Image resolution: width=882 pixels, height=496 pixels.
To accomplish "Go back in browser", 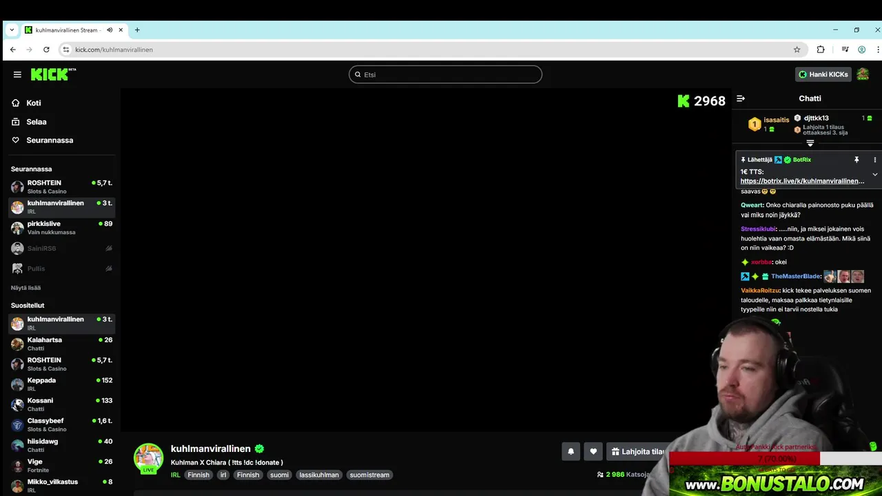I will point(12,50).
